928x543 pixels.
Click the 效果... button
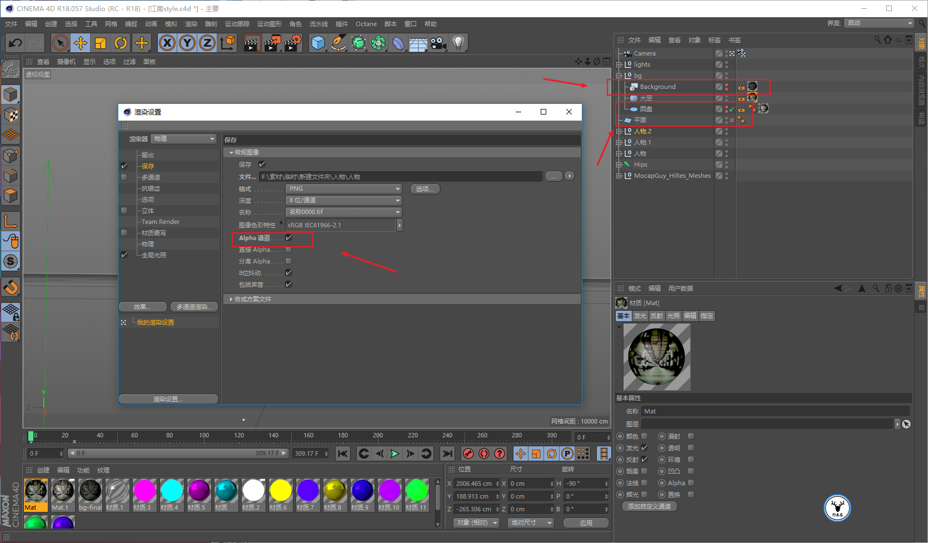(x=143, y=307)
